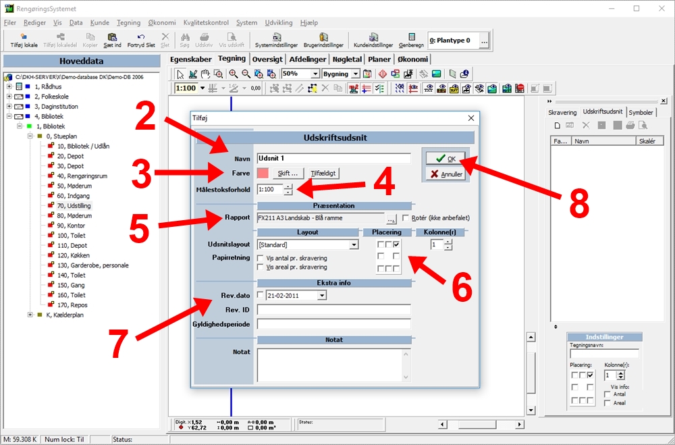Image resolution: width=675 pixels, height=445 pixels.
Task: Click the Tilføj lokale toolbar icon
Action: pyautogui.click(x=24, y=40)
